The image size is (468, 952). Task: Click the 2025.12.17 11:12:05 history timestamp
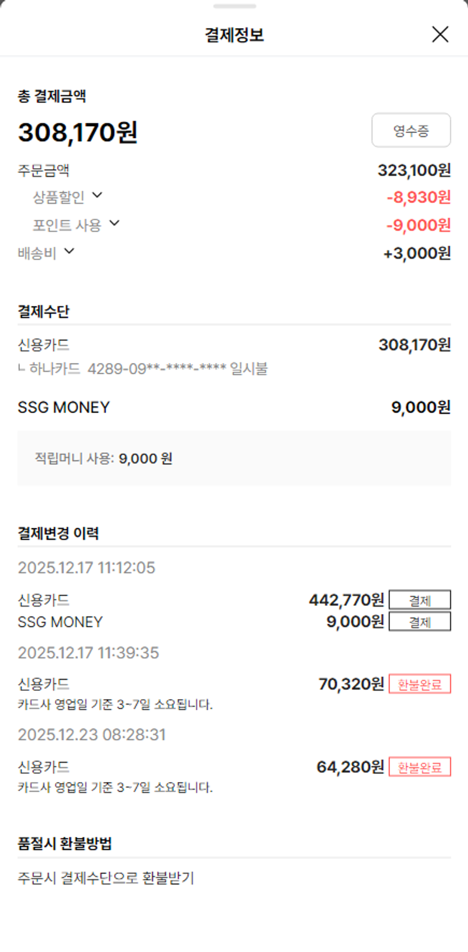[87, 568]
